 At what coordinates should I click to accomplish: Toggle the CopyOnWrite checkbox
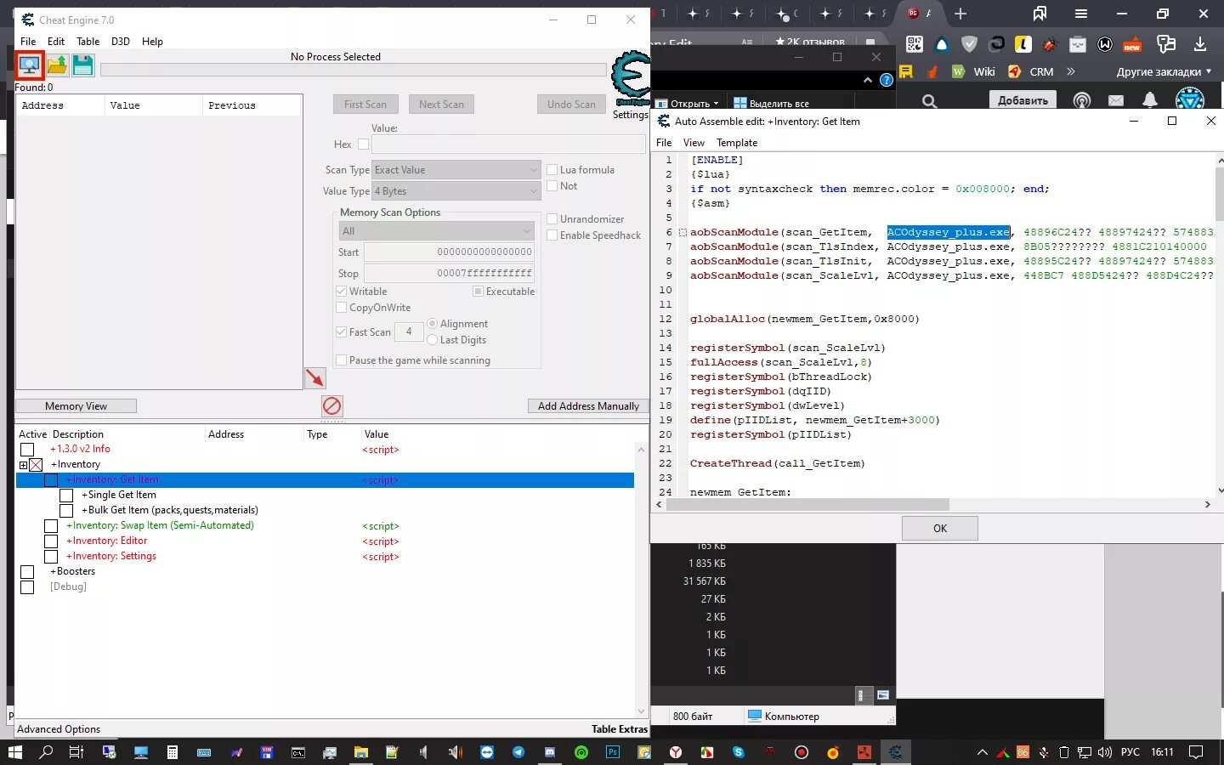point(342,308)
